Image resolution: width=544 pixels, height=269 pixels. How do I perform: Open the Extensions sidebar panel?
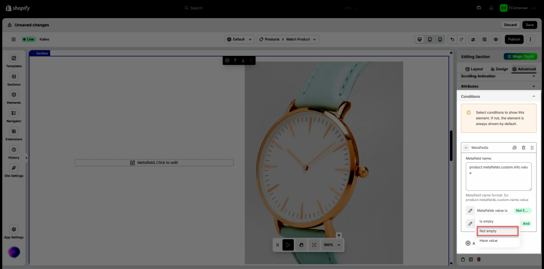pos(14,133)
